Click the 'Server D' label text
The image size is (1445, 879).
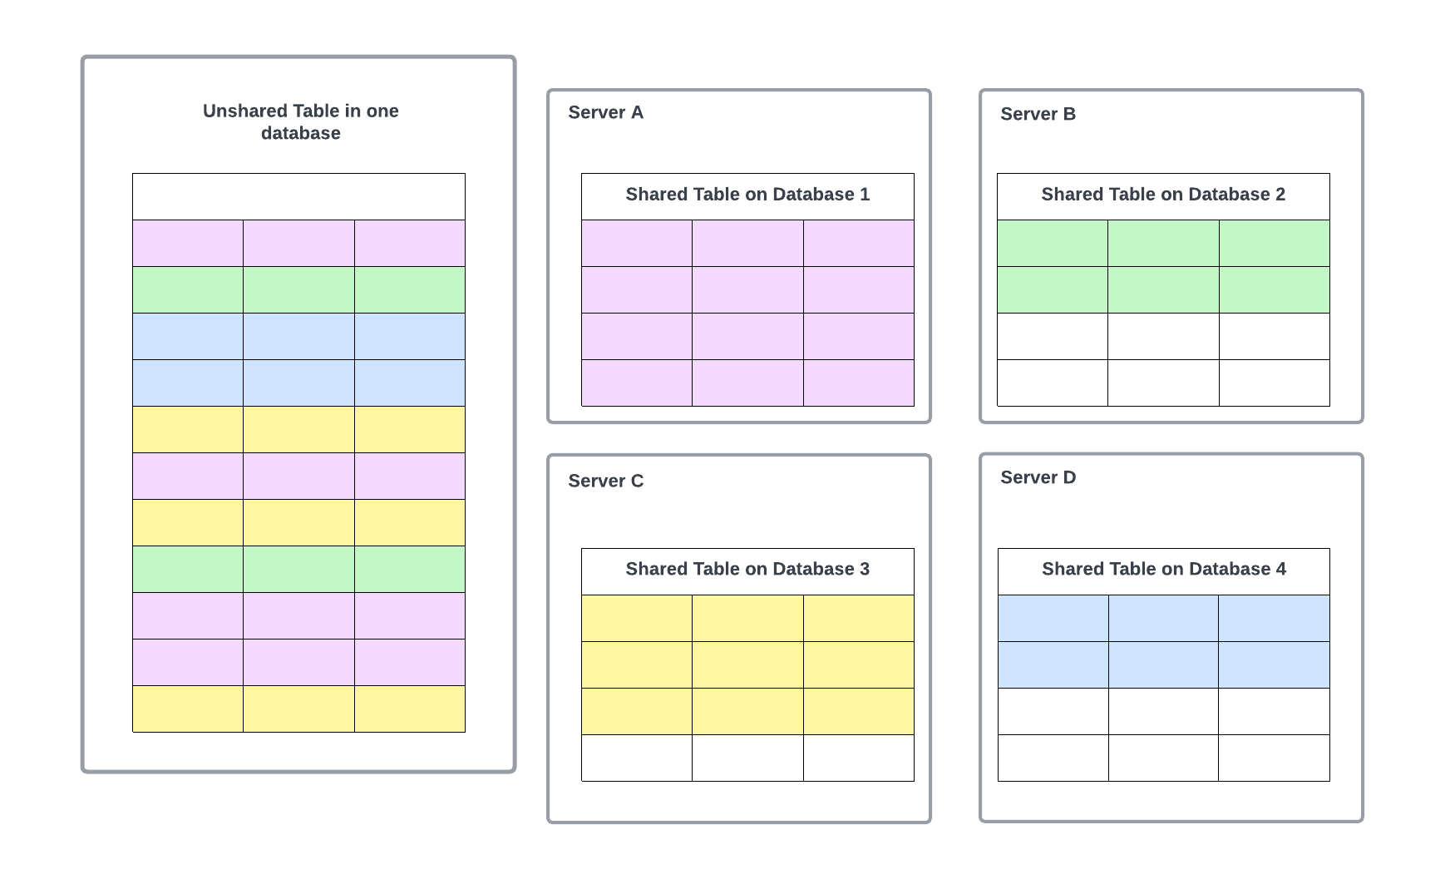click(1038, 477)
